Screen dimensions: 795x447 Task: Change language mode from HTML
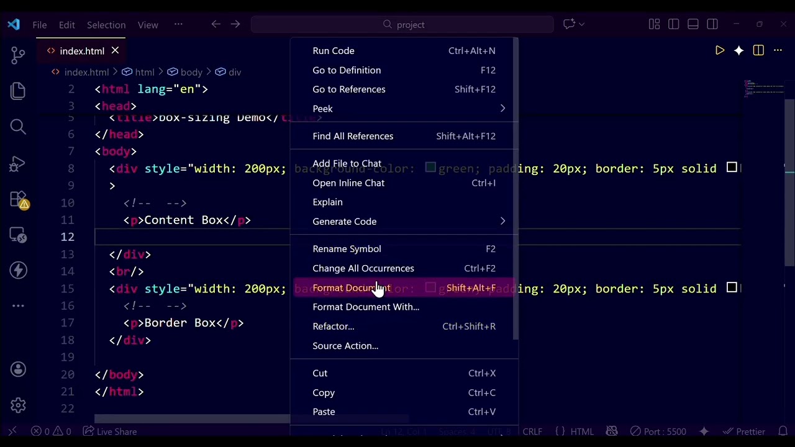582,431
